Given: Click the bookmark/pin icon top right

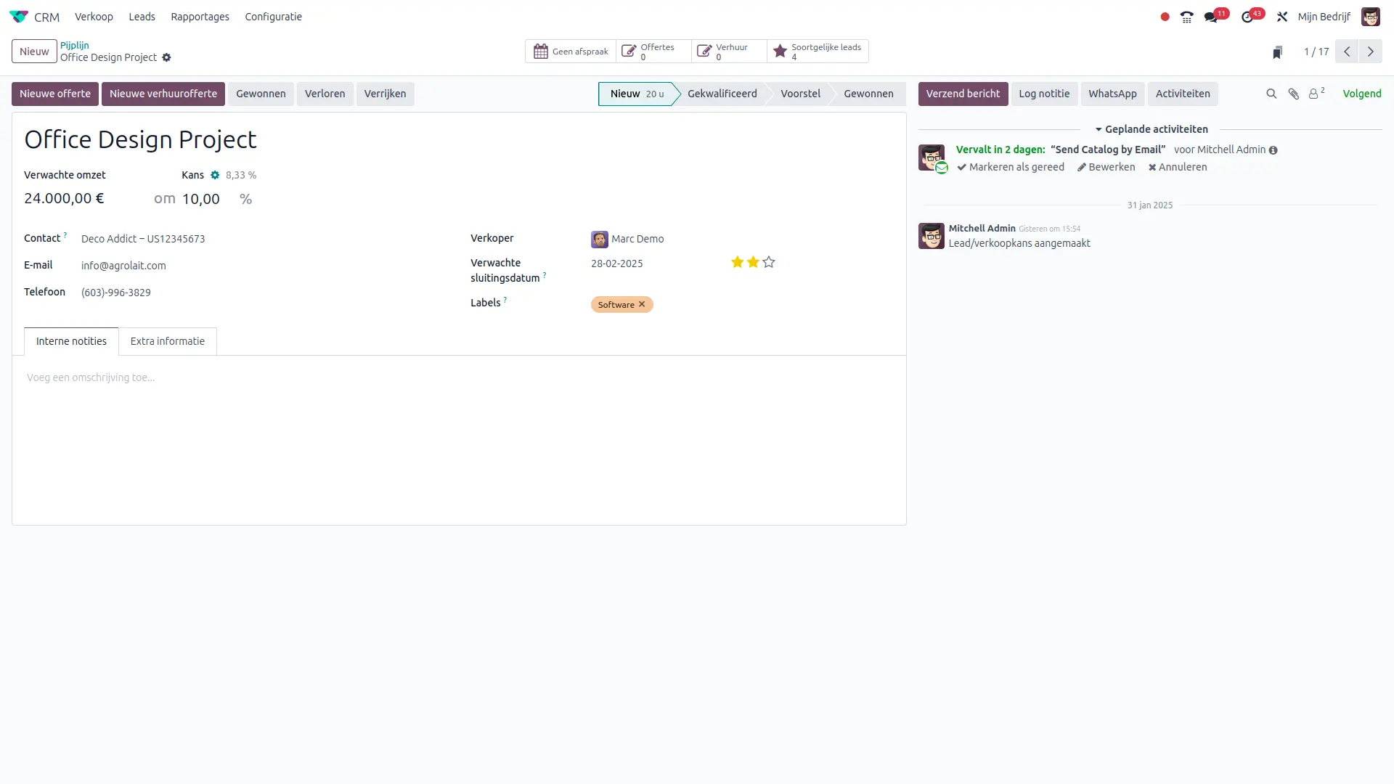Looking at the screenshot, I should click(x=1276, y=52).
